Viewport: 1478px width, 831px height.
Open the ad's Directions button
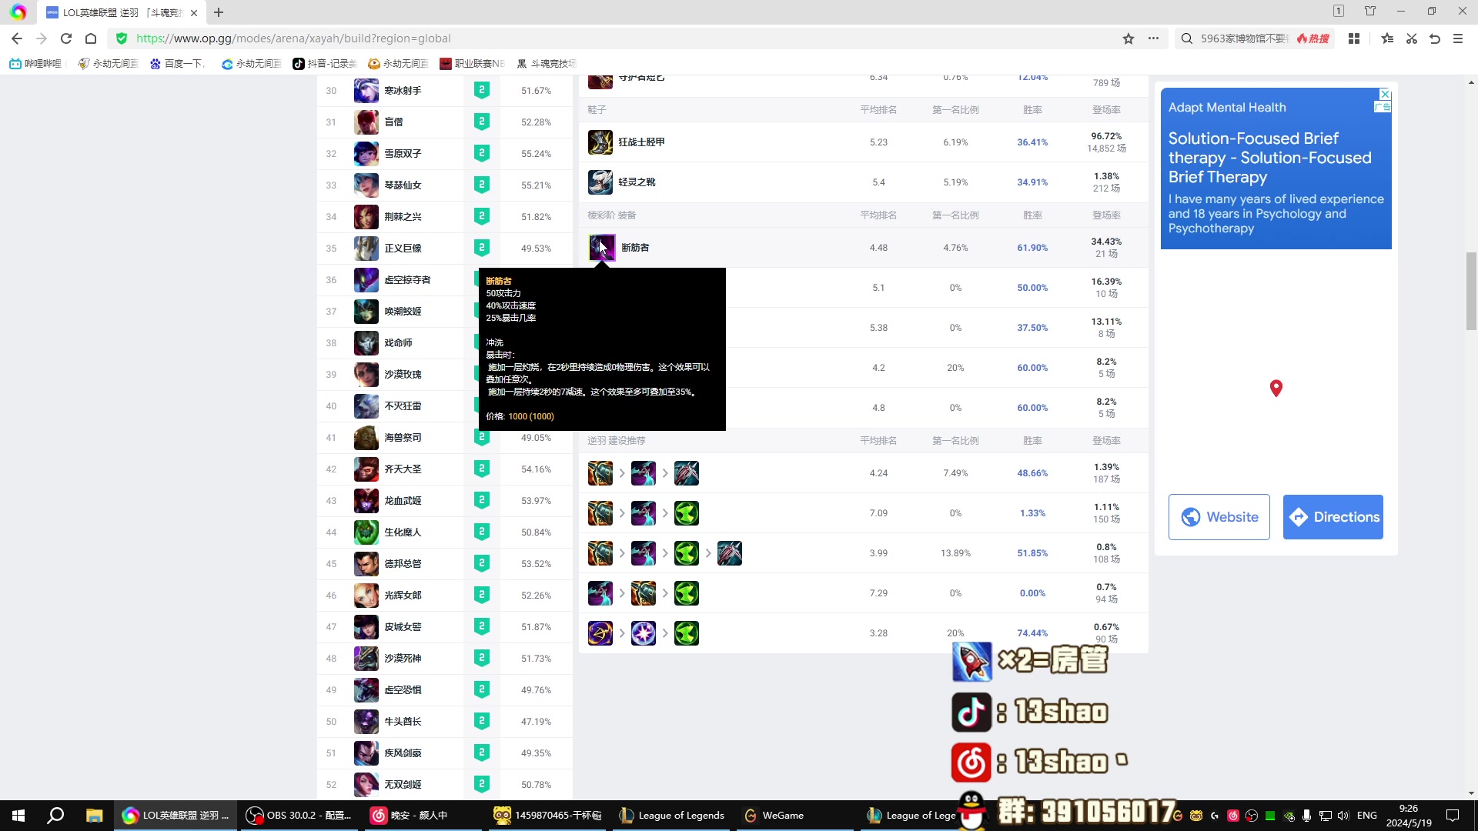tap(1333, 517)
